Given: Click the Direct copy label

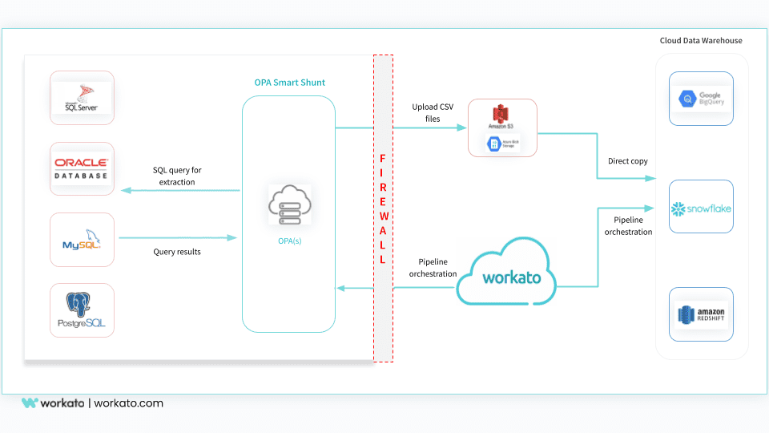Looking at the screenshot, I should click(628, 161).
